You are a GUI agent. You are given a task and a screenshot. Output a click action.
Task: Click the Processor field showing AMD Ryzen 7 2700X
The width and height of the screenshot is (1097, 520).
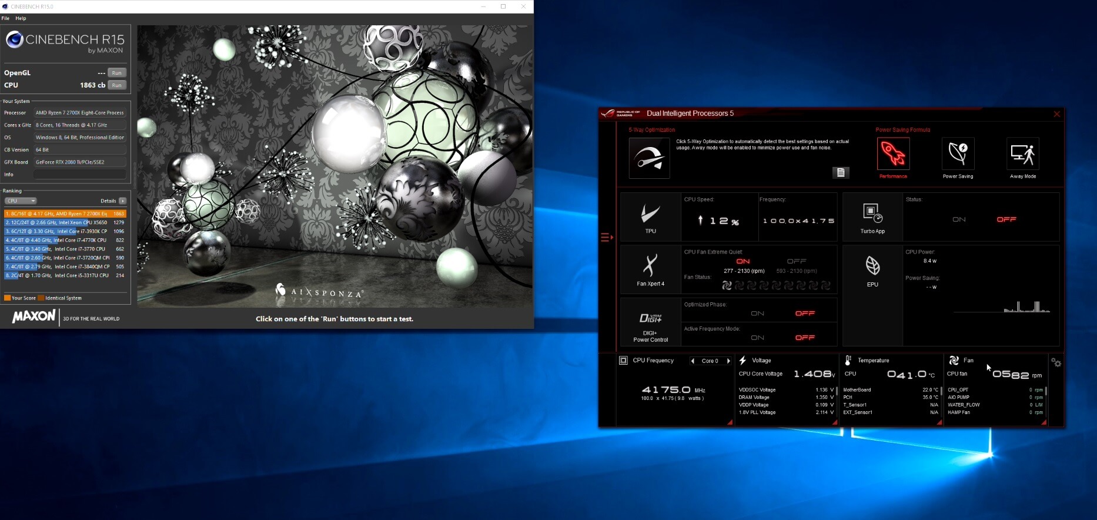80,112
